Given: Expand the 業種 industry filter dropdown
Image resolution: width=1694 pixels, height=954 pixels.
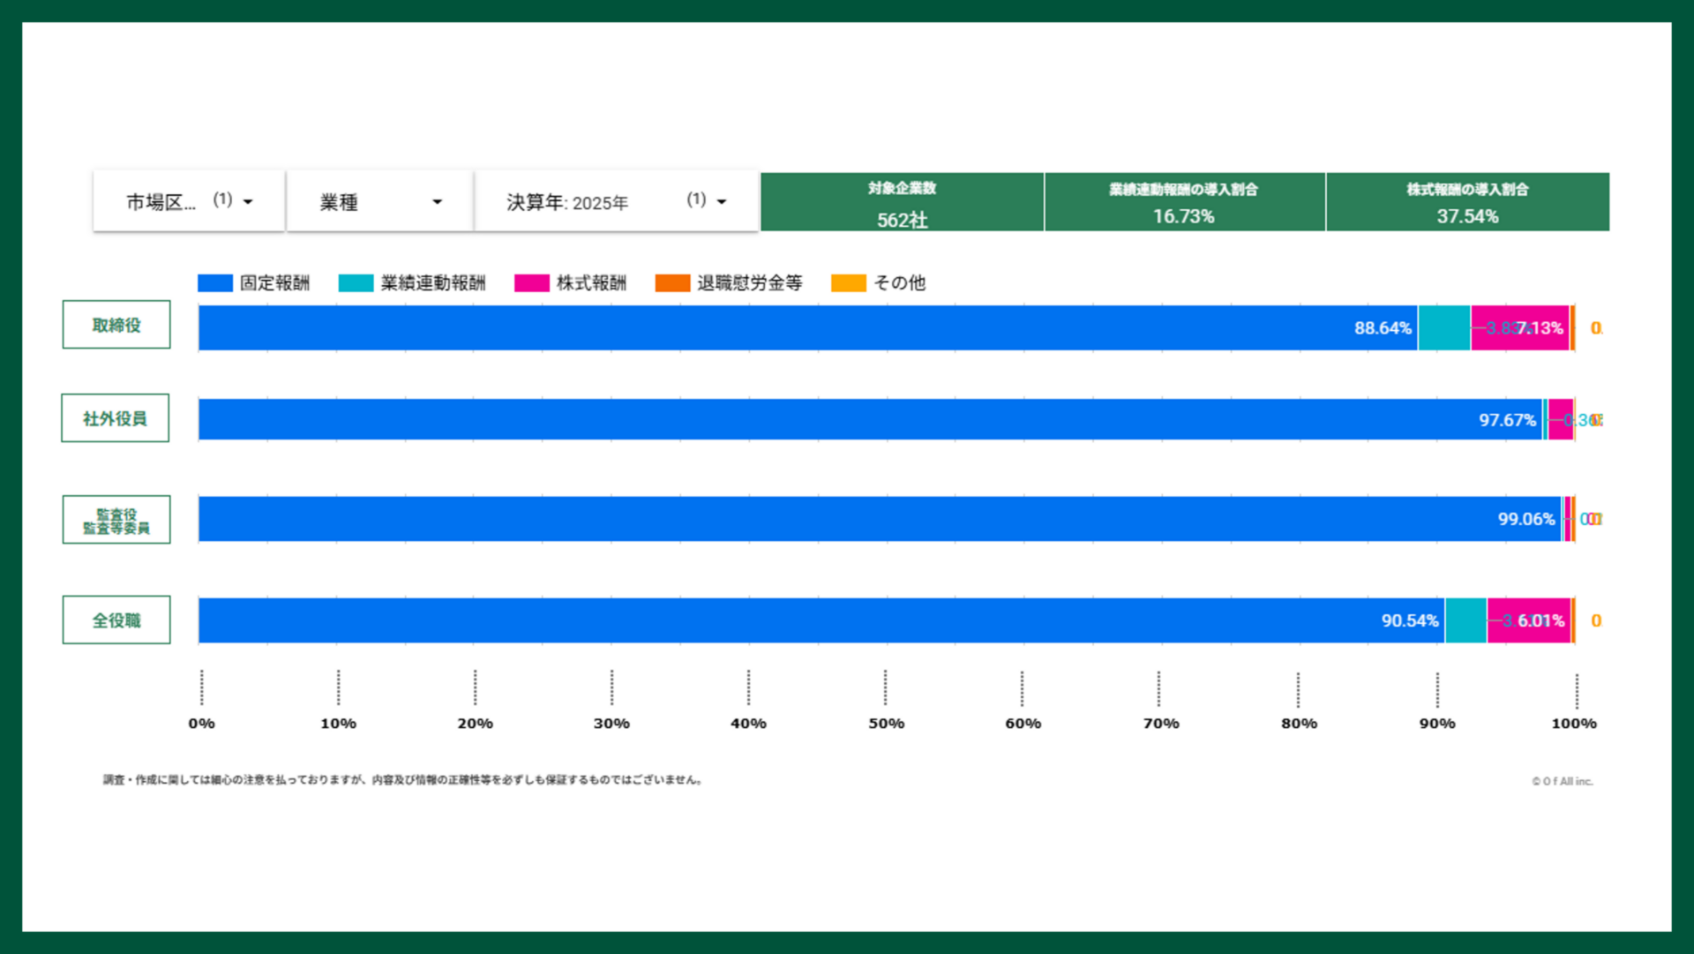Looking at the screenshot, I should point(380,202).
